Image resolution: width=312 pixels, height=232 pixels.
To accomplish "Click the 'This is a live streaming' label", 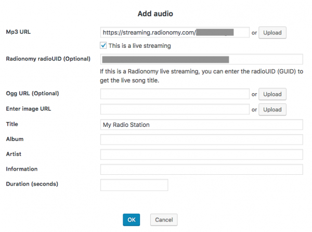I will [140, 46].
